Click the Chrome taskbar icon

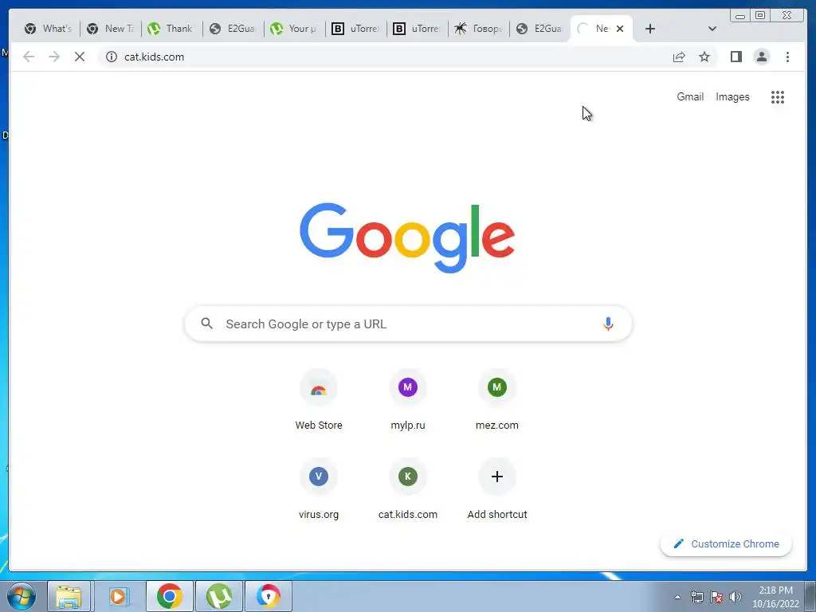(x=170, y=596)
